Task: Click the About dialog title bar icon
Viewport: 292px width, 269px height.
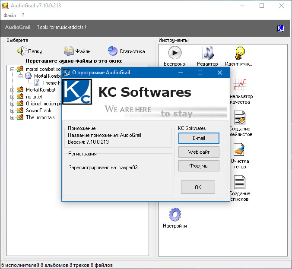Action: point(67,73)
